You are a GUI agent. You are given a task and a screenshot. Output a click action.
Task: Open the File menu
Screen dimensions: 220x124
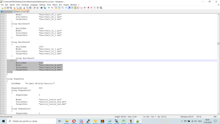click(2, 5)
